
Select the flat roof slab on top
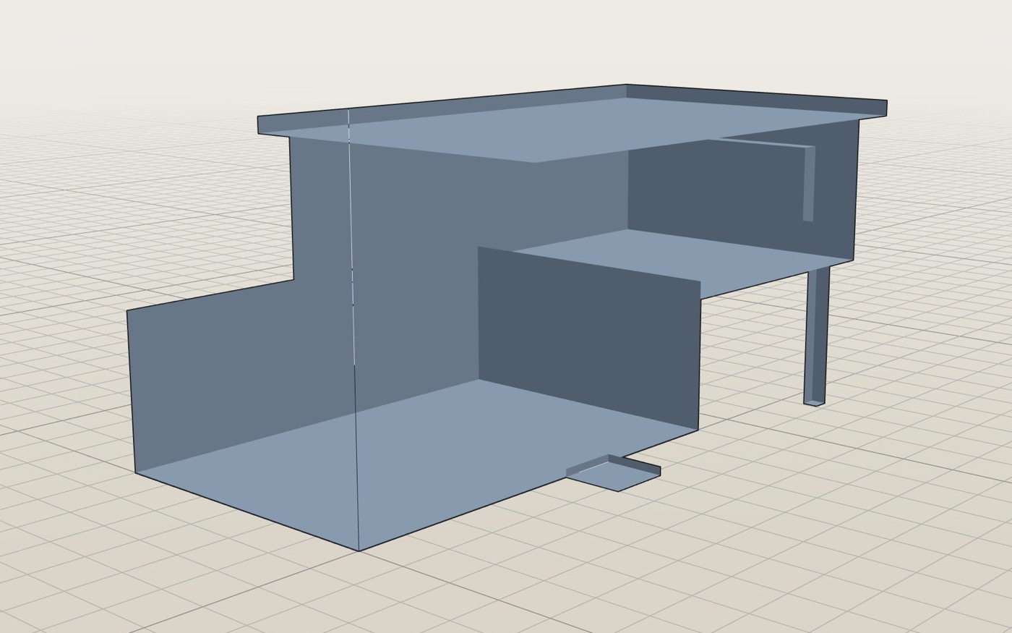click(571, 123)
